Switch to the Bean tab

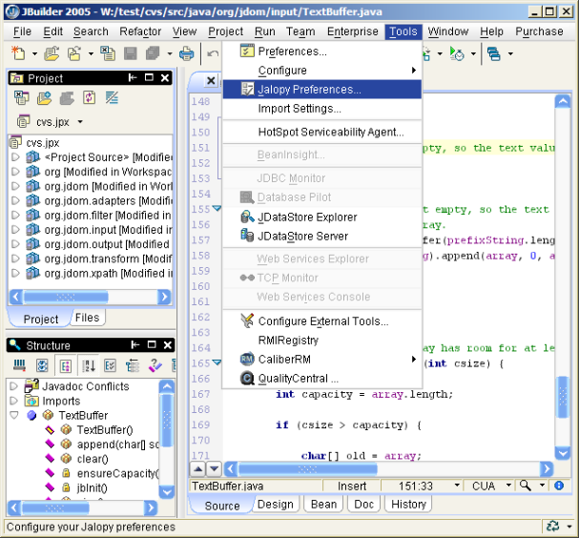click(323, 504)
